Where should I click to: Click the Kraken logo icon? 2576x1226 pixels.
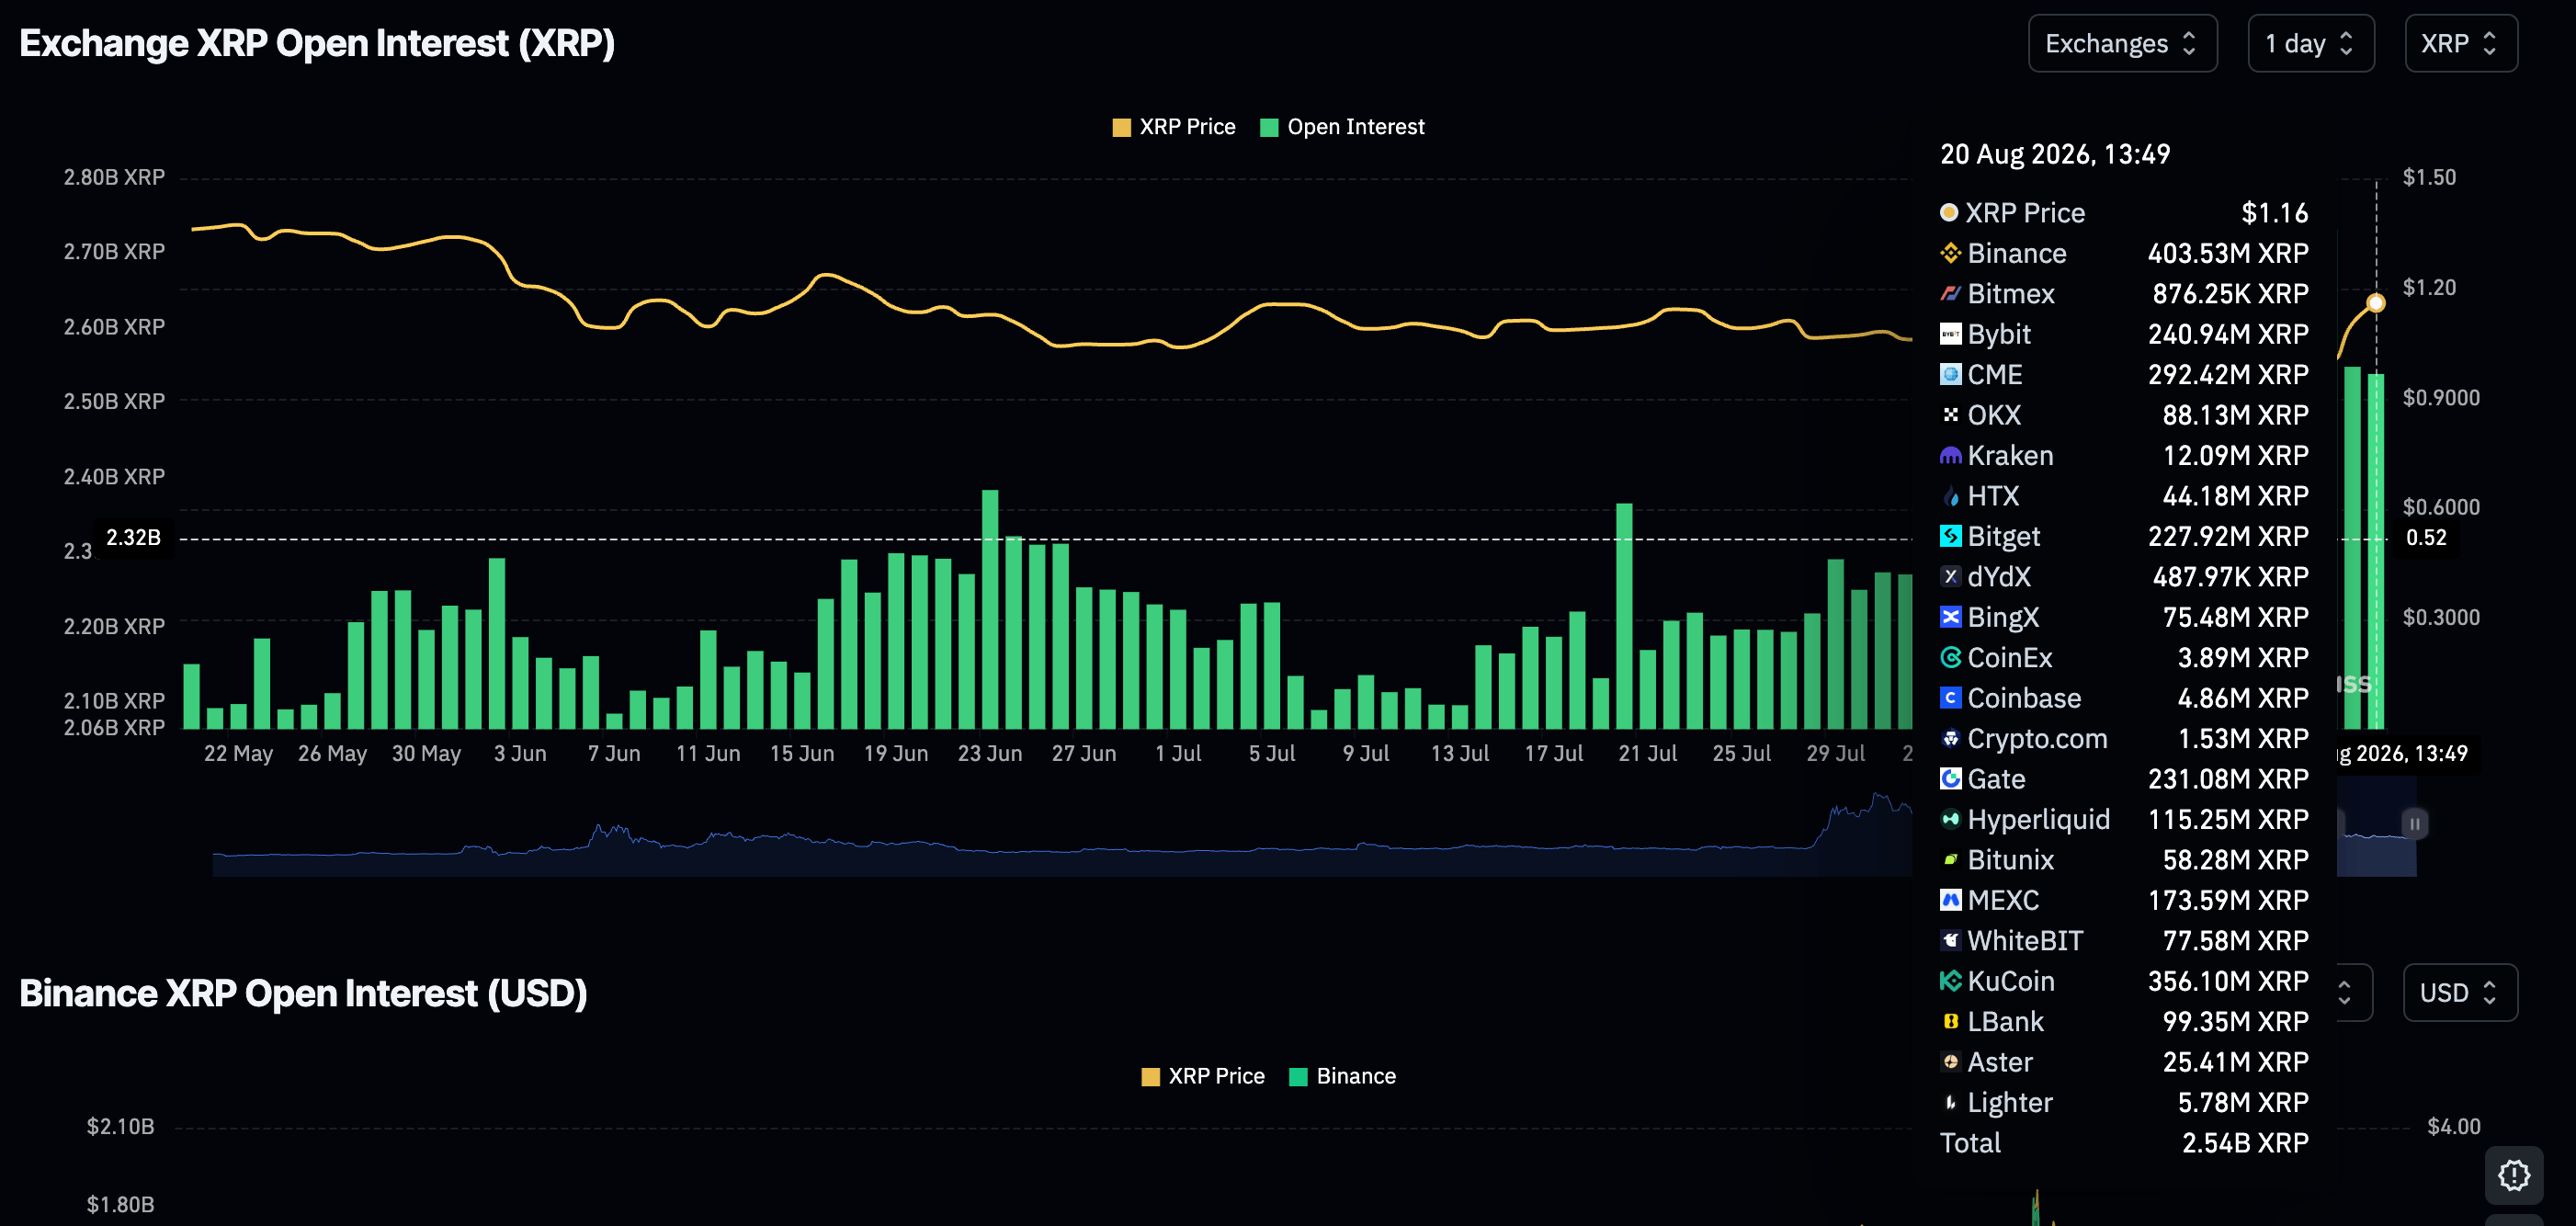[1950, 456]
